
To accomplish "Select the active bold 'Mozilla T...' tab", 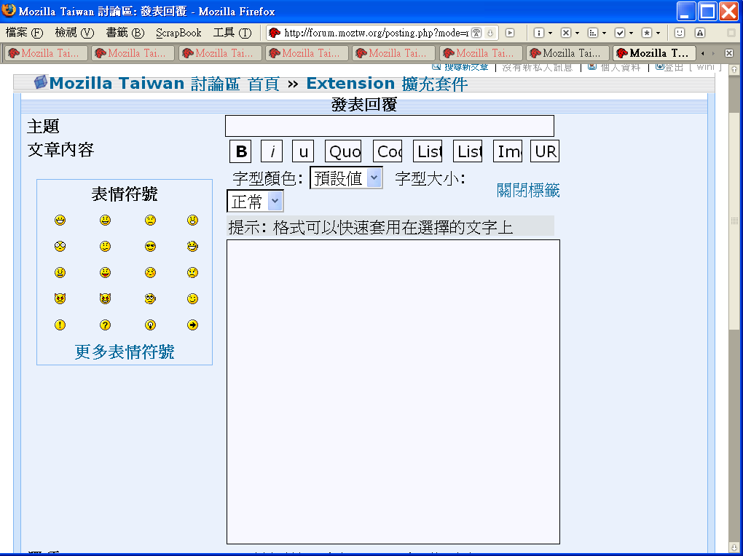I will (654, 53).
